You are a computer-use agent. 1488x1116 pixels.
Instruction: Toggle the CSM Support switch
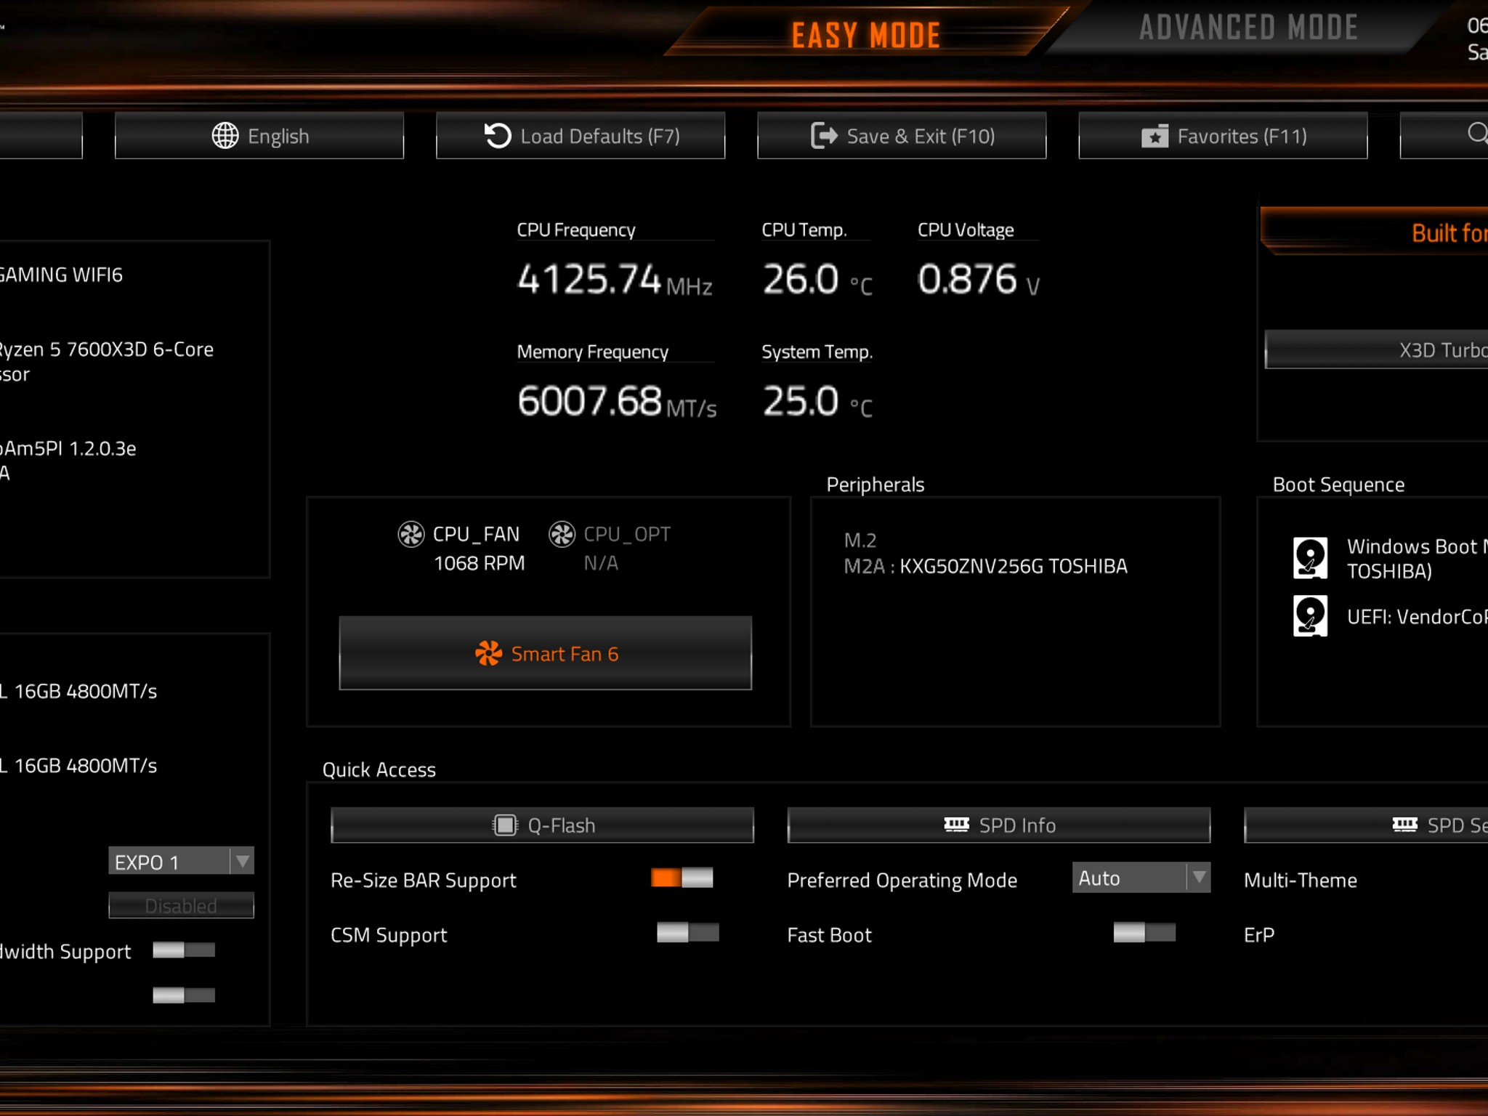(x=687, y=932)
